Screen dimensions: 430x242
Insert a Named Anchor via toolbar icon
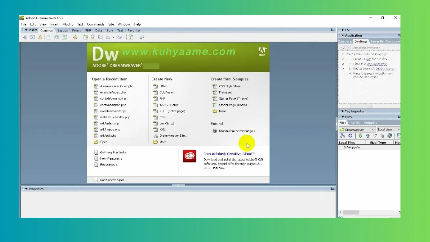tap(40, 37)
